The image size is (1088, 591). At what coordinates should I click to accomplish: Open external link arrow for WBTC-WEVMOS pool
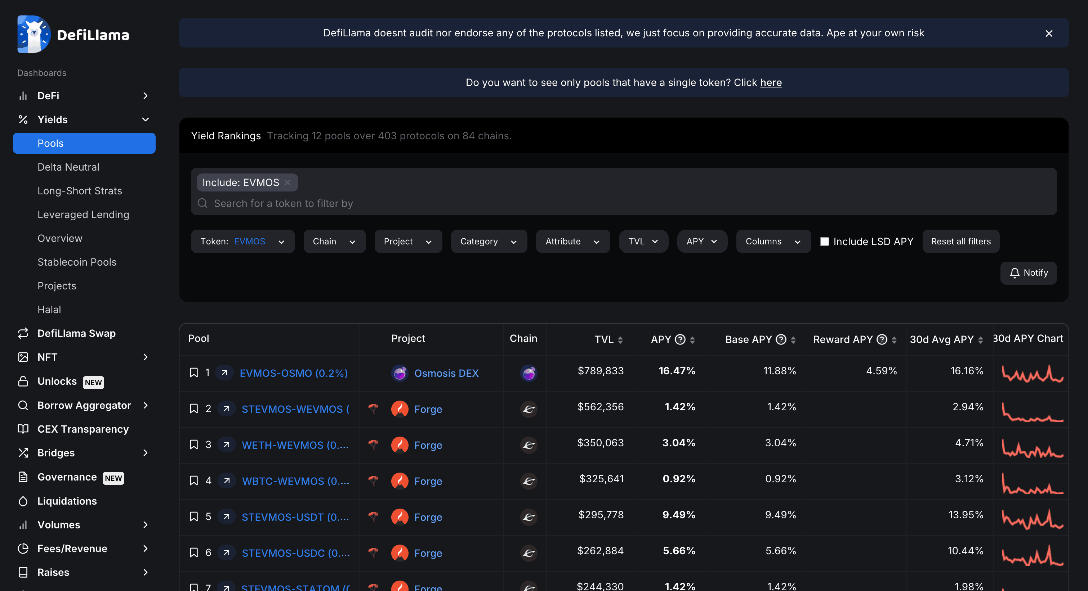point(227,481)
